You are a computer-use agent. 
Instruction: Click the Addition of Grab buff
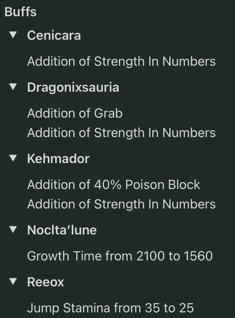click(75, 113)
